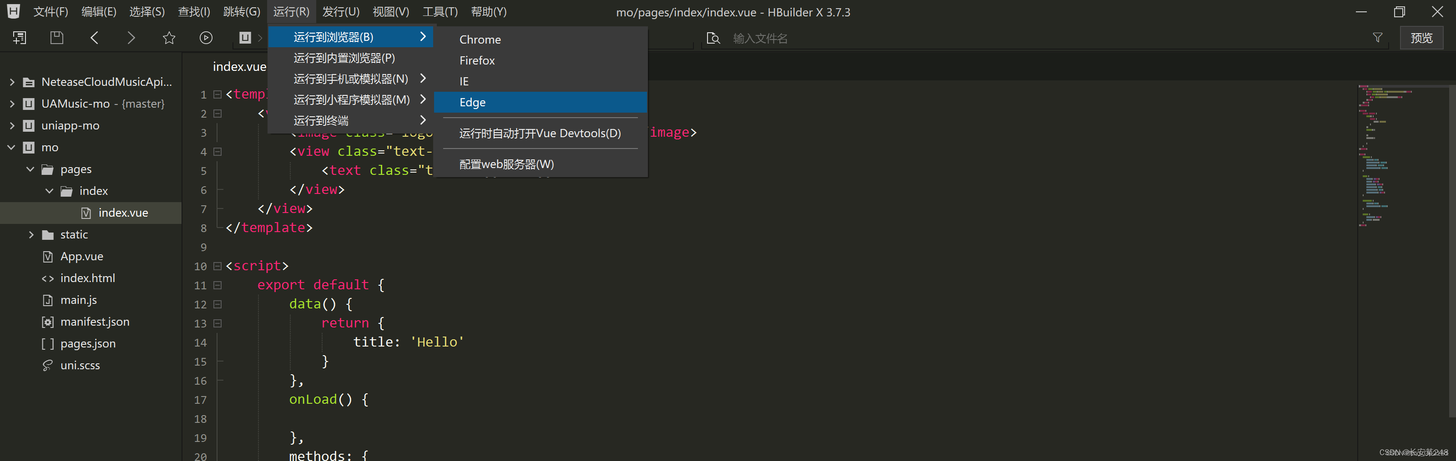
Task: Open the 编辑(E) menu
Action: pyautogui.click(x=99, y=12)
